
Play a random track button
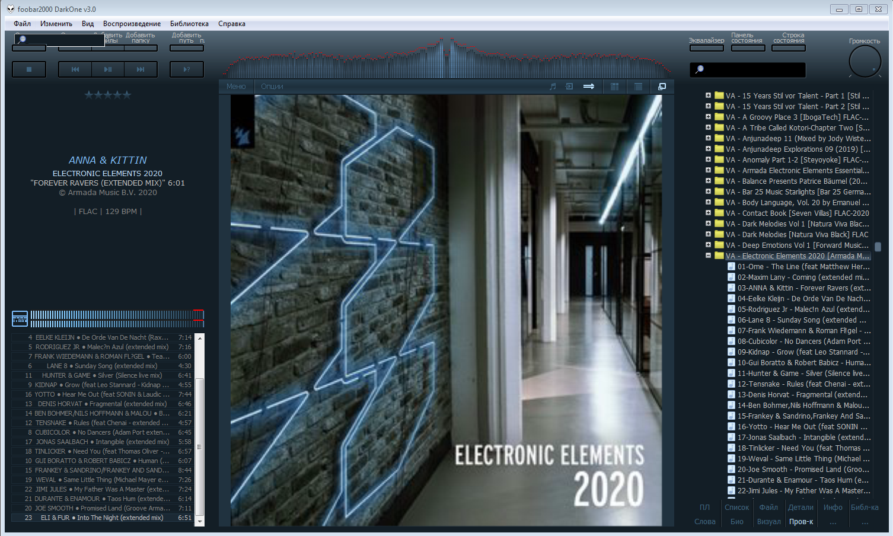click(187, 69)
